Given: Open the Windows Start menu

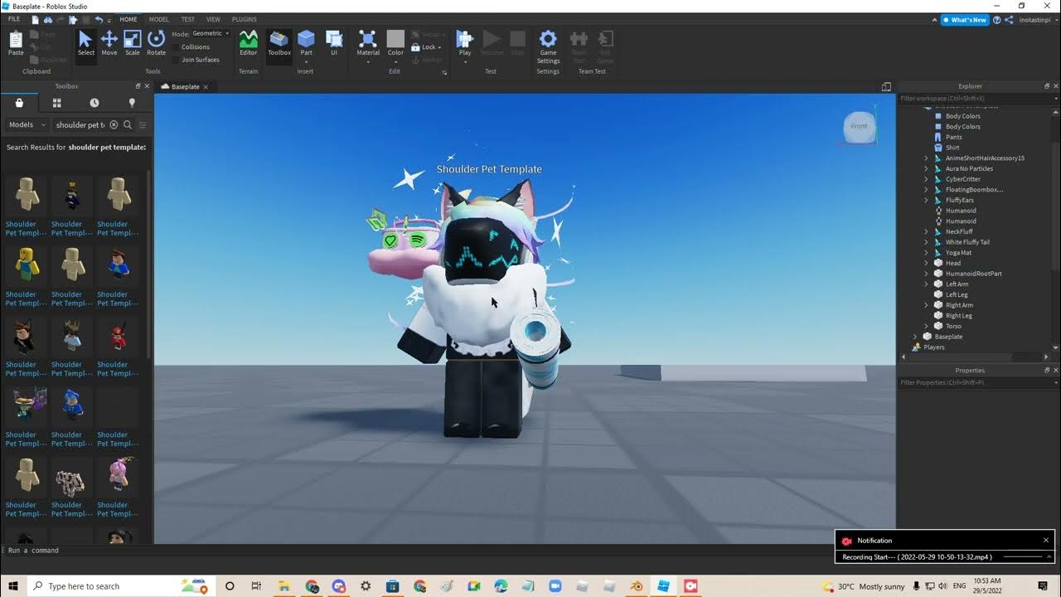Looking at the screenshot, I should [x=12, y=586].
